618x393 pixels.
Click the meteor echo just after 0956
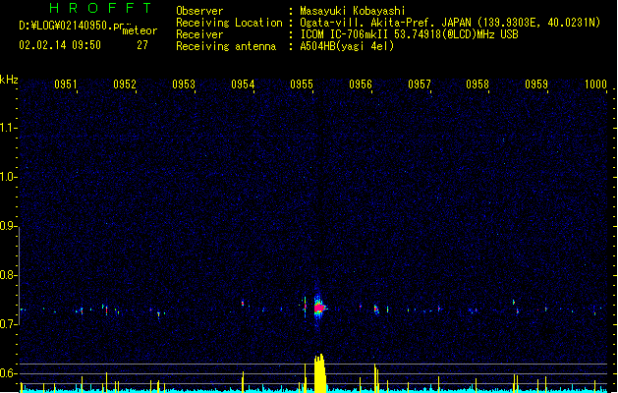pos(376,309)
